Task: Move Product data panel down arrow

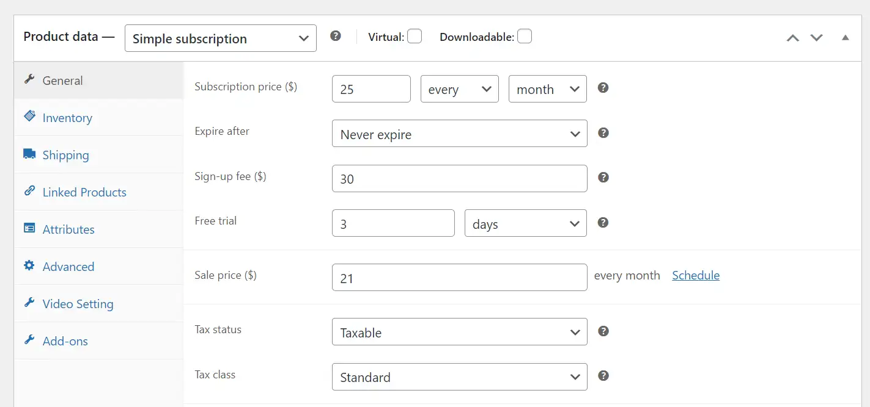Action: click(x=817, y=38)
